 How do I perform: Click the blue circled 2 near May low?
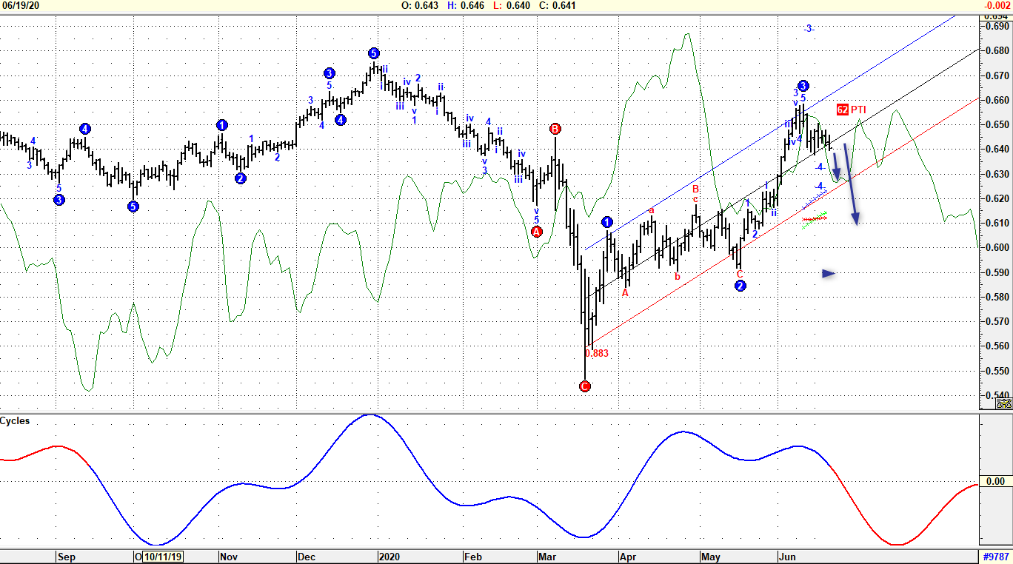point(740,286)
